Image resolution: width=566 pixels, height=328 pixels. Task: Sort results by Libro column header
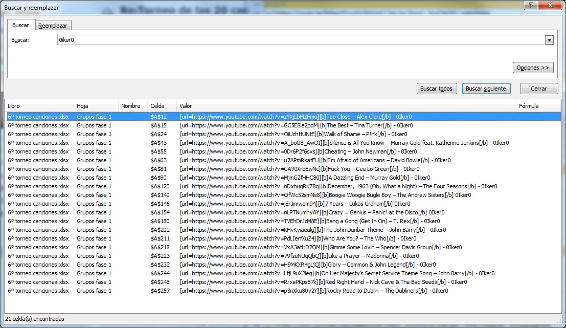[39, 106]
